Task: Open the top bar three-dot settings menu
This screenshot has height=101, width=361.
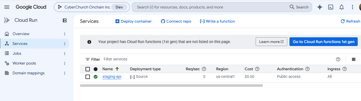Action: coord(352,7)
